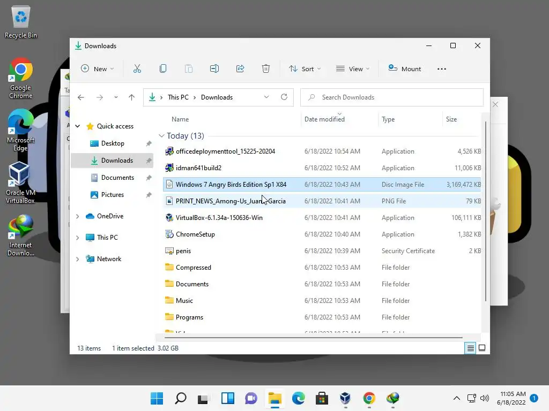
Task: Expand the OneDrive tree node
Action: point(78,216)
